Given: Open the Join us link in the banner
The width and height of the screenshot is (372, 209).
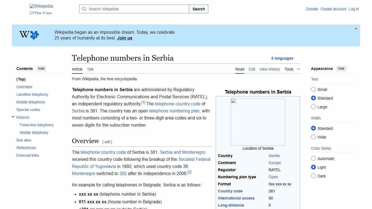Looking at the screenshot, I should click(124, 38).
